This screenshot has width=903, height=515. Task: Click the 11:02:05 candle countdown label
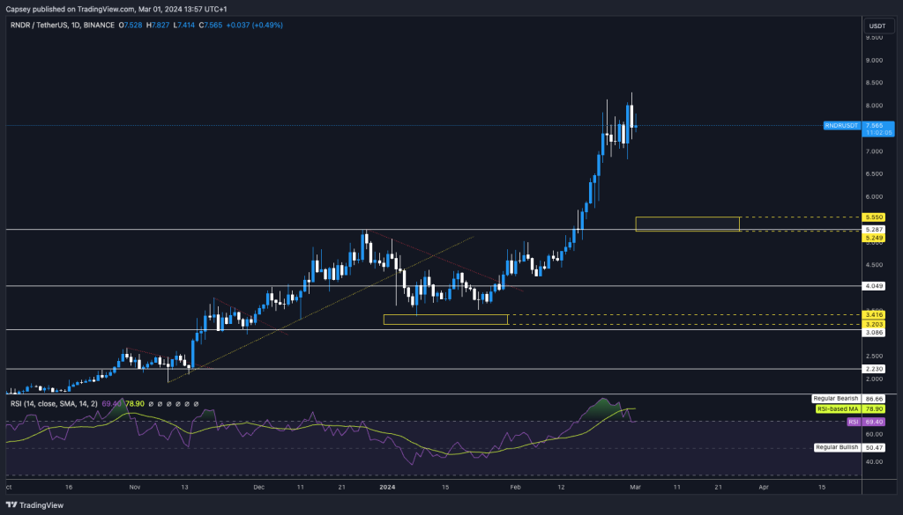coord(878,133)
